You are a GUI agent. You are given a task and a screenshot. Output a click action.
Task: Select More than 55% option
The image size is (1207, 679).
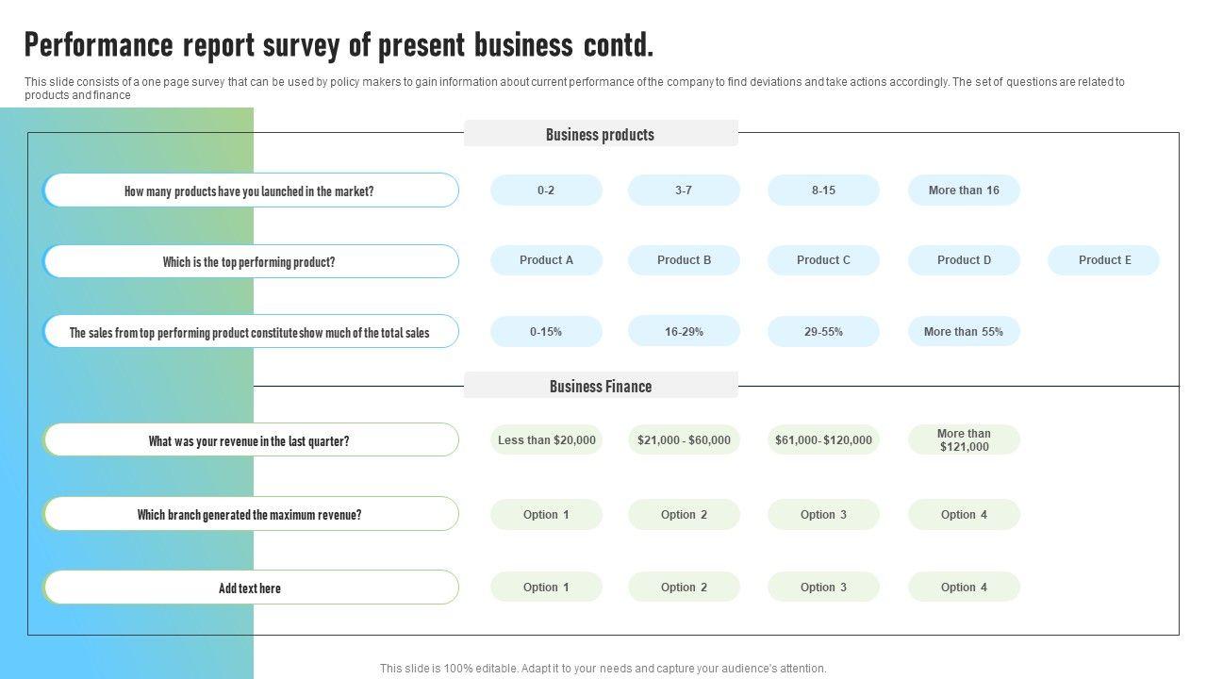(x=964, y=332)
